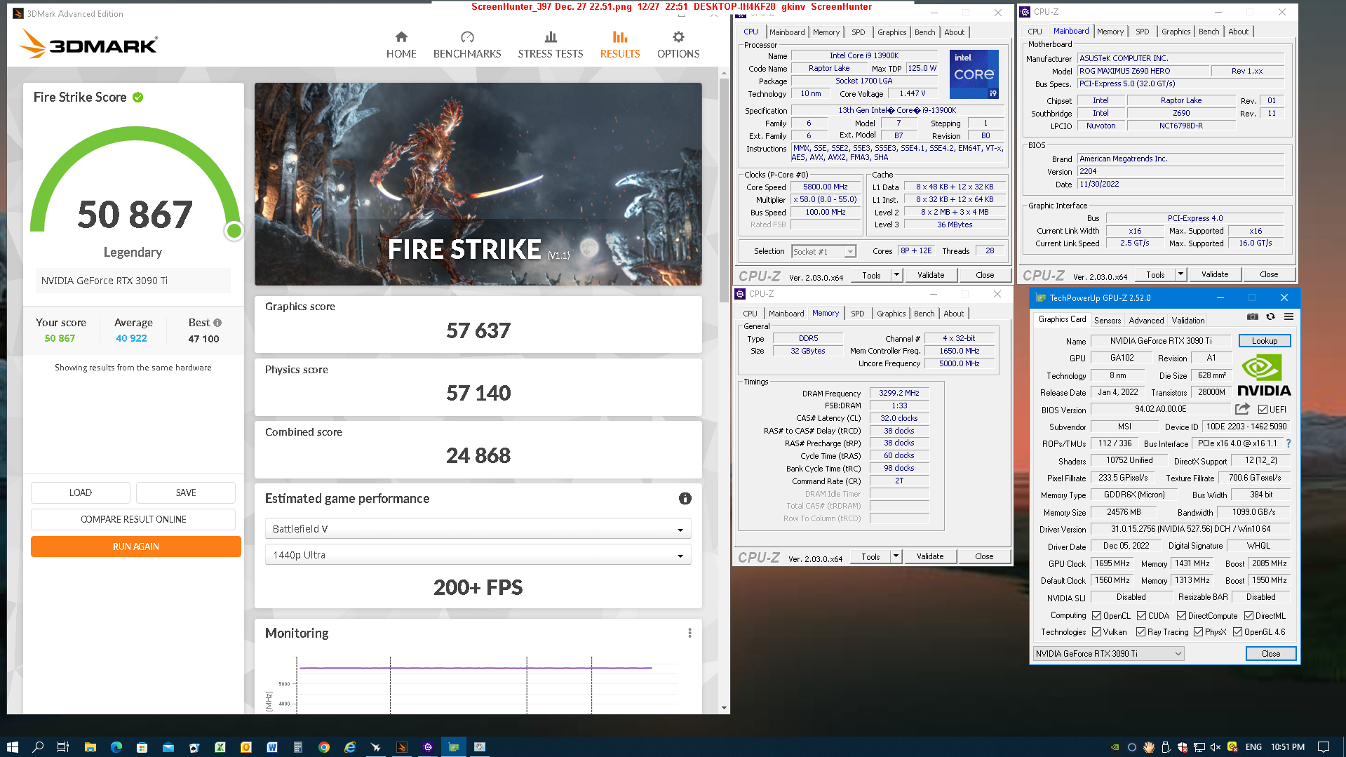Toggle the OpenCL checkbox in GPU-Z
The height and width of the screenshot is (757, 1346).
(1096, 616)
